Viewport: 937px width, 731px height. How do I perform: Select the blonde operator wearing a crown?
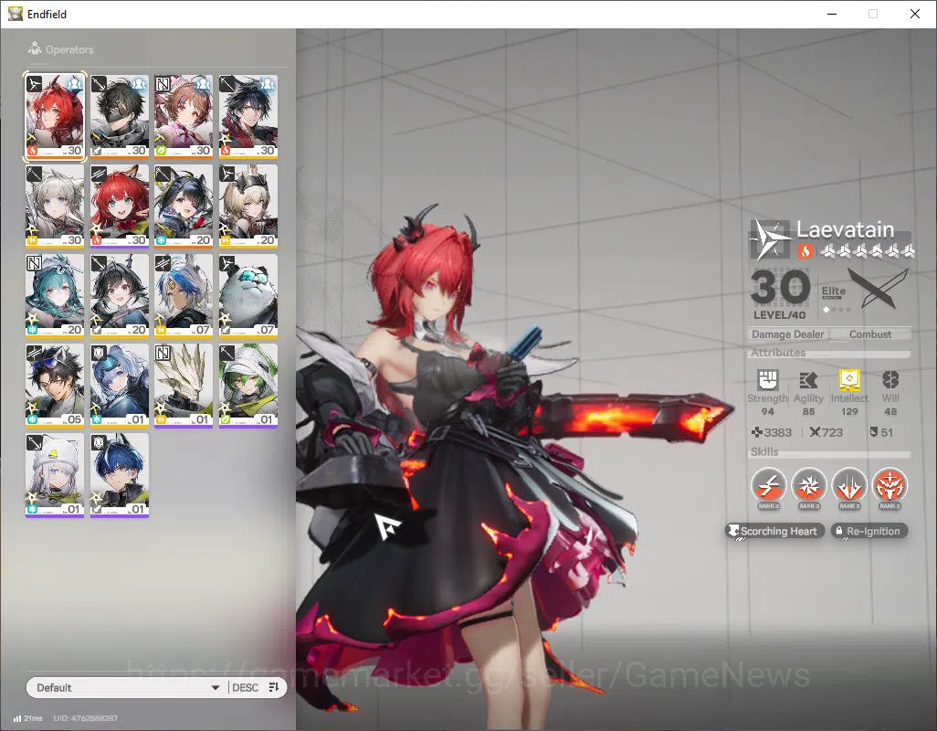(248, 207)
